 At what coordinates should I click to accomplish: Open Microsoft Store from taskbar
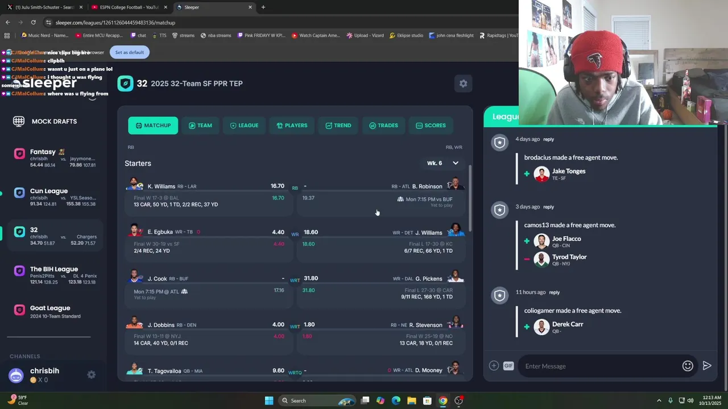[x=427, y=400]
